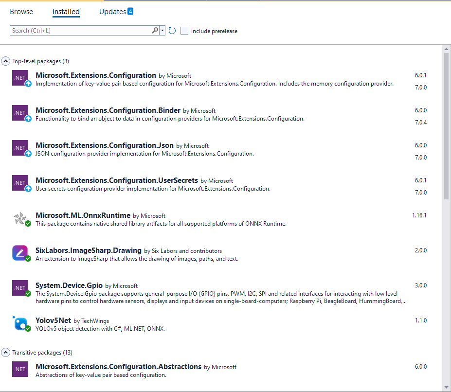The height and width of the screenshot is (392, 451).
Task: Select Microsoft.Extensions.Configuration.Abstractions package title
Action: [118, 367]
